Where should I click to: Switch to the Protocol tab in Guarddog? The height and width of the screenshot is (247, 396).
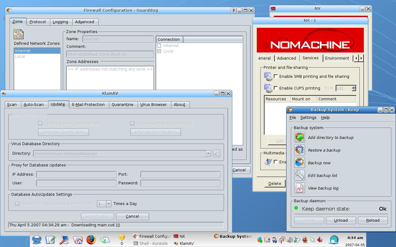pyautogui.click(x=38, y=22)
